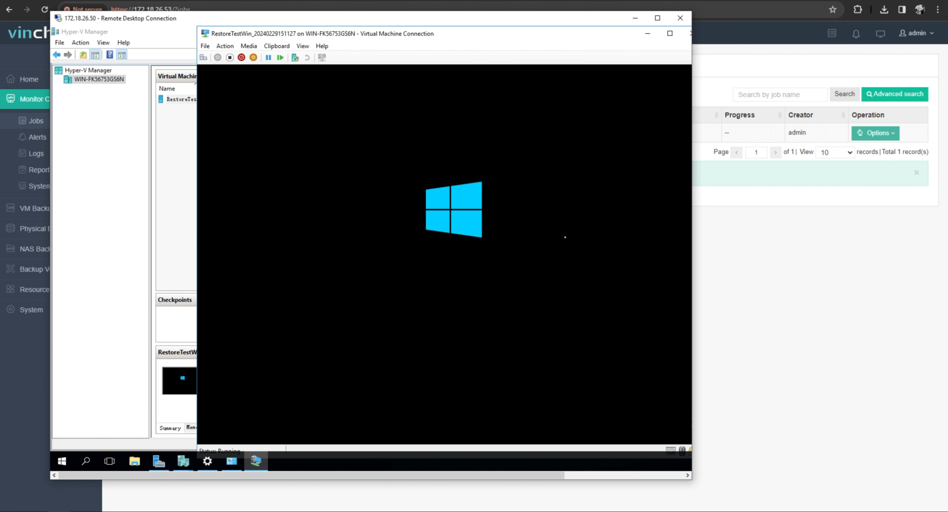Click the Revert checkpoint arrow icon

click(x=307, y=57)
